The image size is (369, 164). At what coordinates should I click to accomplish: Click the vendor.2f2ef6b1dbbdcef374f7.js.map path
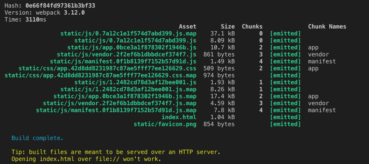click(120, 103)
